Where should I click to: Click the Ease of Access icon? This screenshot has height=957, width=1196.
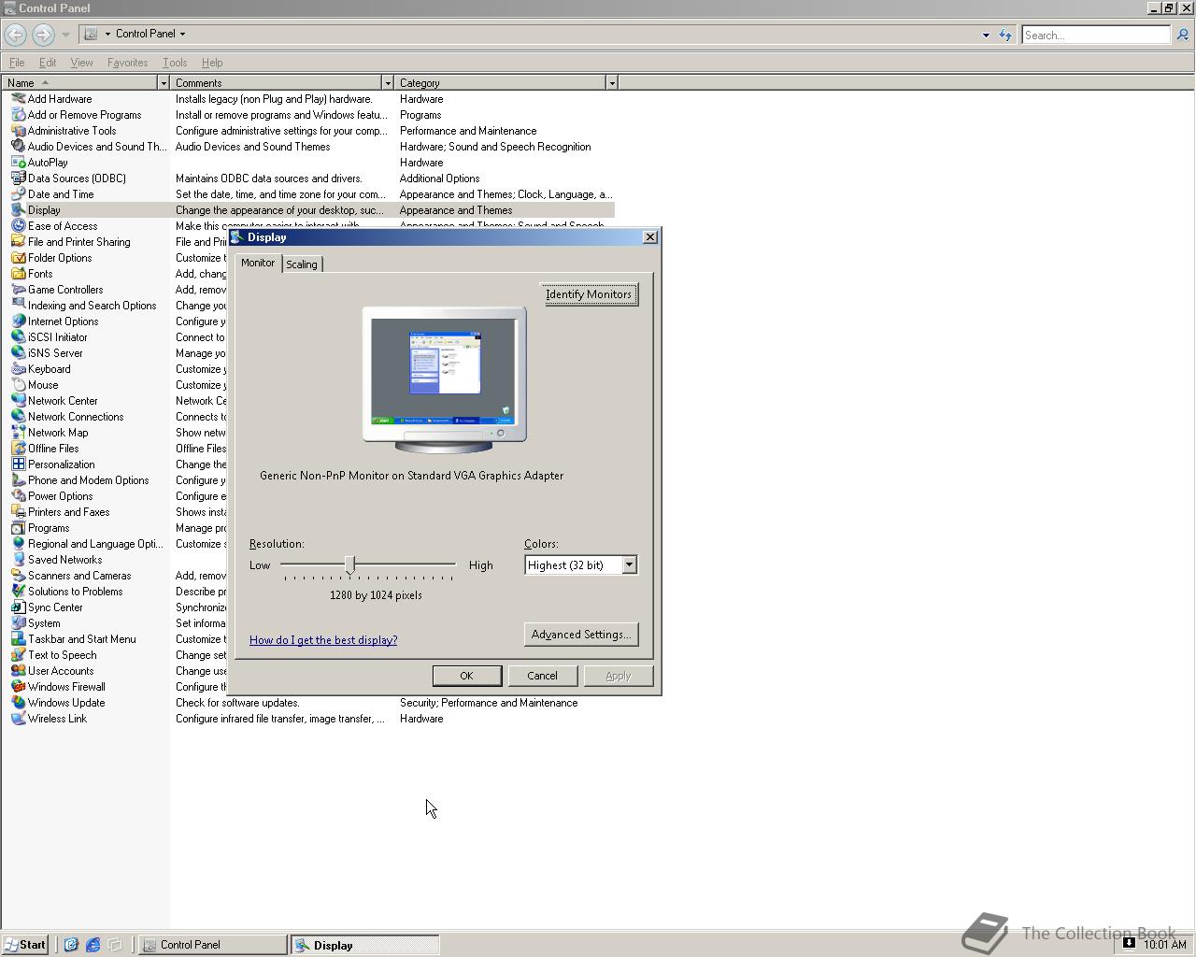pos(18,226)
